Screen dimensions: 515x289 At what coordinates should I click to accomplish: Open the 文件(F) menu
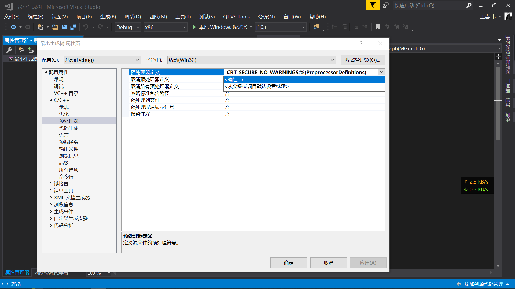pos(12,17)
